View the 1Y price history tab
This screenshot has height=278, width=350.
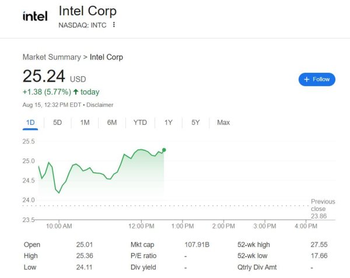click(169, 122)
